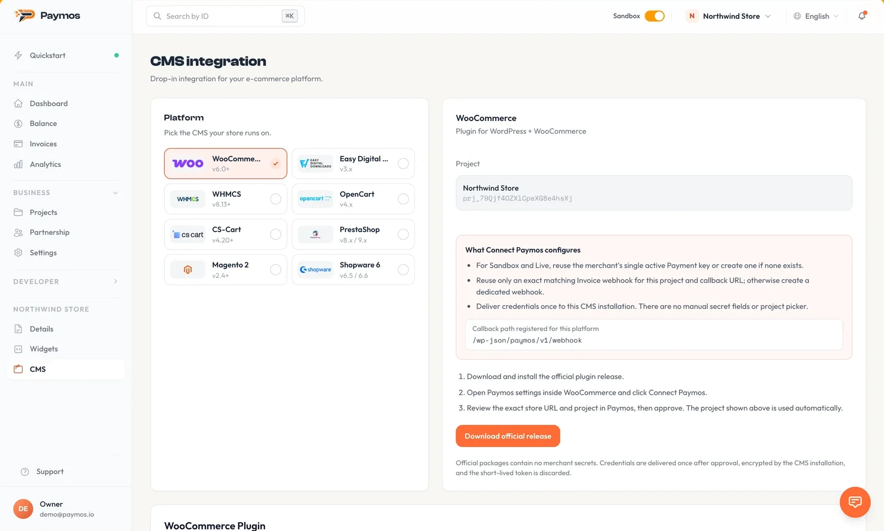Click the Projects folder icon
The image size is (884, 531).
tap(18, 212)
